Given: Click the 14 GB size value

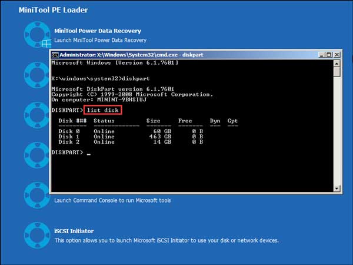Looking at the screenshot, I should 162,142.
